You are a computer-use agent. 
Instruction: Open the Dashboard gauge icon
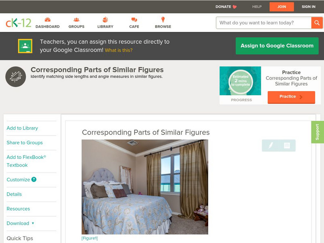pos(47,20)
